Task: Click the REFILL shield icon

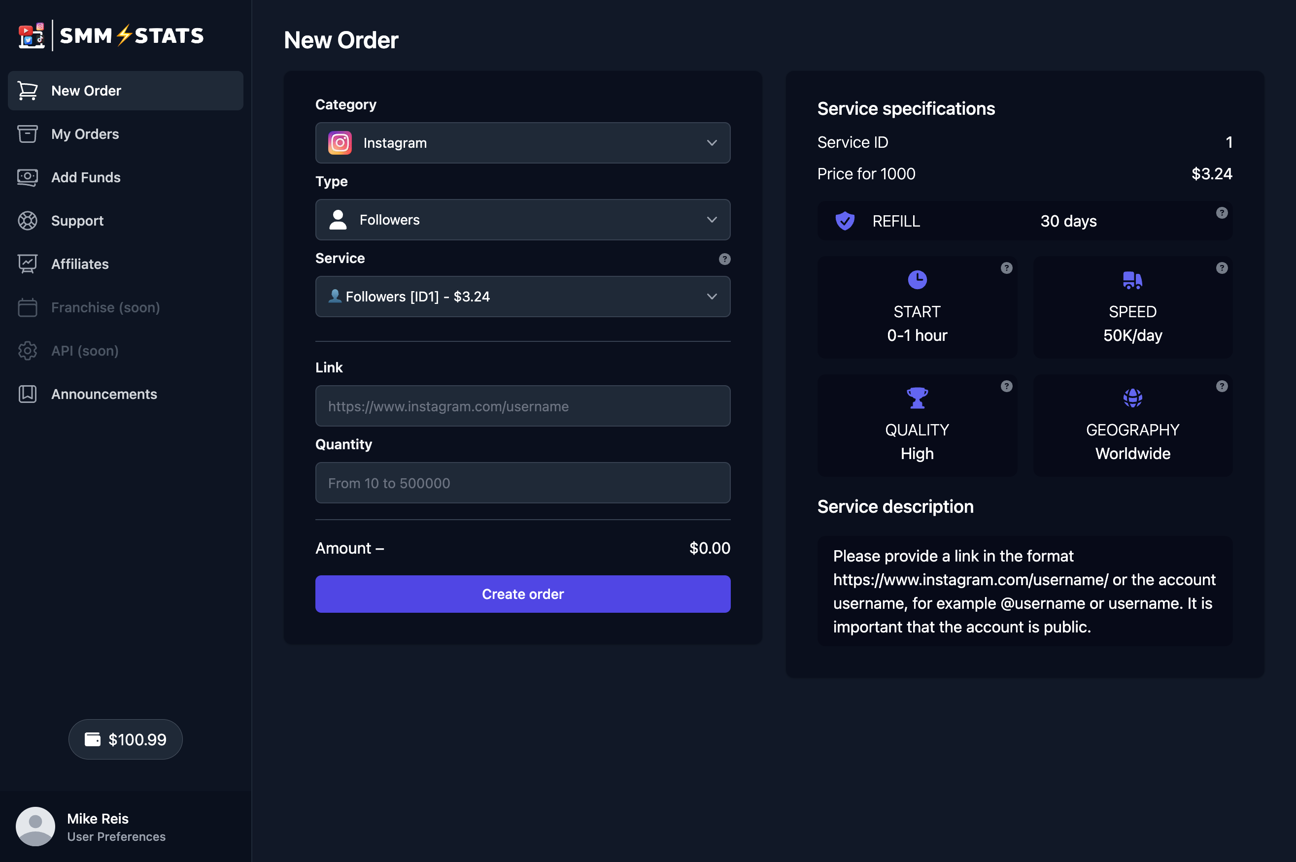Action: click(x=844, y=220)
